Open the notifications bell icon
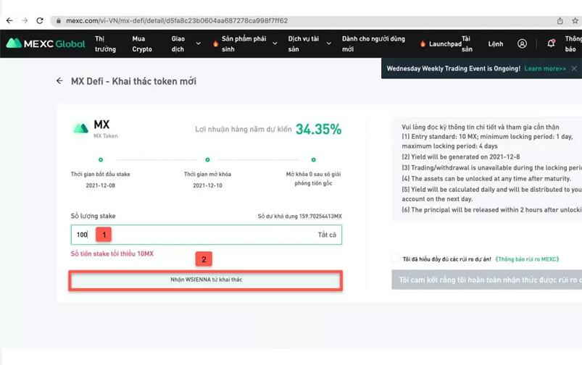This screenshot has width=582, height=365. point(551,43)
